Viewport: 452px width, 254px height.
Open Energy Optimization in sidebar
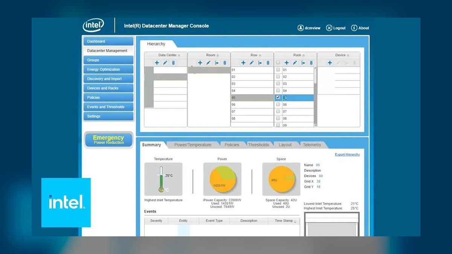108,70
